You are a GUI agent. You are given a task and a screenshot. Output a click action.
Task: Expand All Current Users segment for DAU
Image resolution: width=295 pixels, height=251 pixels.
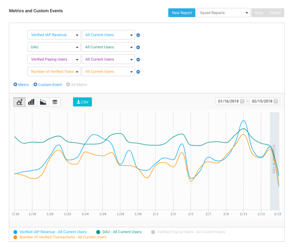[108, 47]
